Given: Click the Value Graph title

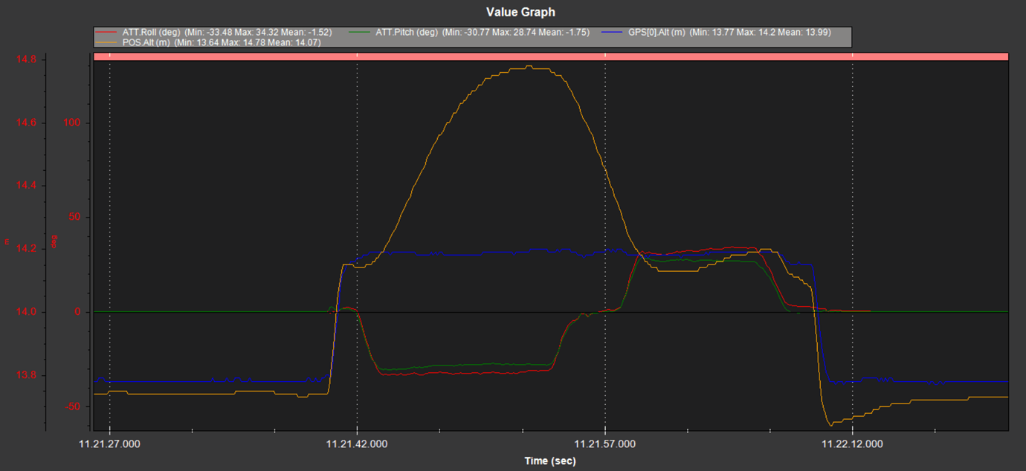Looking at the screenshot, I should (x=520, y=12).
